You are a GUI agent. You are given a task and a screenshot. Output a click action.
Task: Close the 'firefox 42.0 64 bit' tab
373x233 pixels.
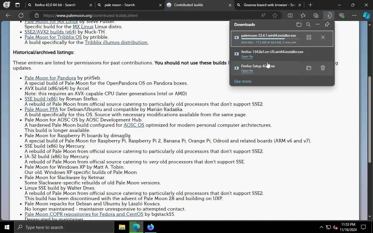coord(90,5)
